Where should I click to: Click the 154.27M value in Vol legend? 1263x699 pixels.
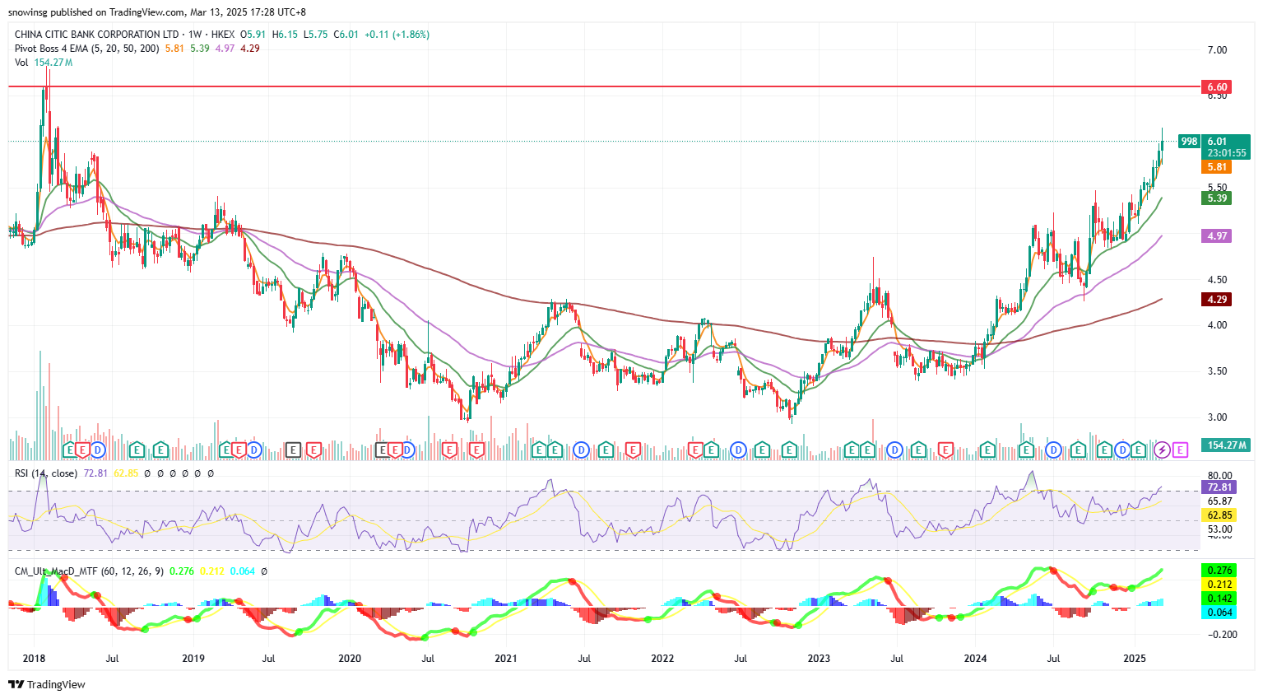53,63
